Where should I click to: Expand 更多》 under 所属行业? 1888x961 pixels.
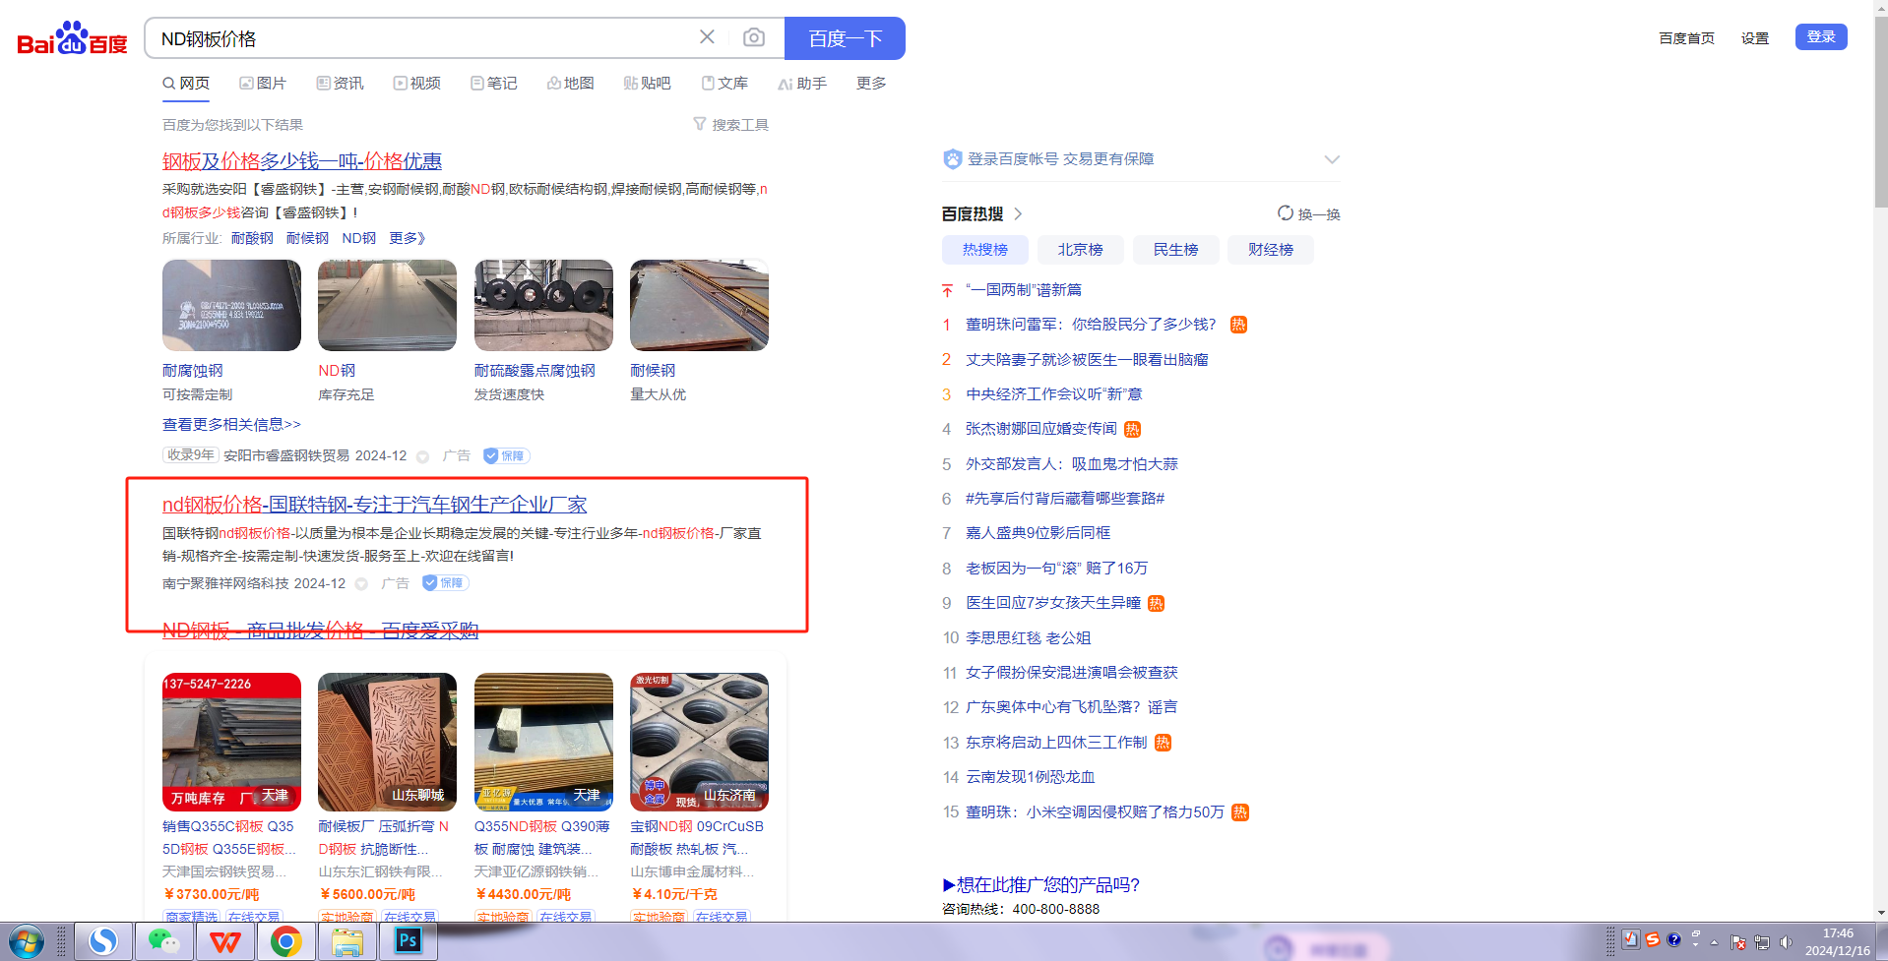pos(408,238)
